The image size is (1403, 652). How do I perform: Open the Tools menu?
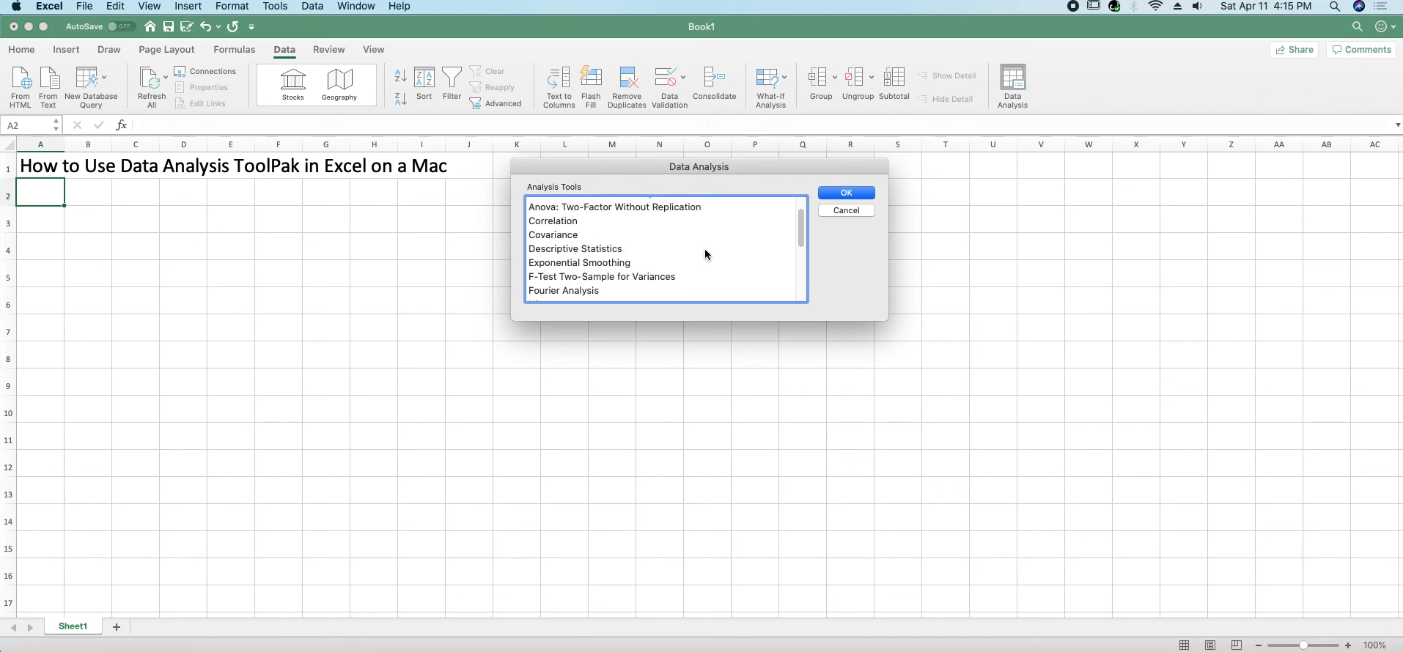(275, 6)
